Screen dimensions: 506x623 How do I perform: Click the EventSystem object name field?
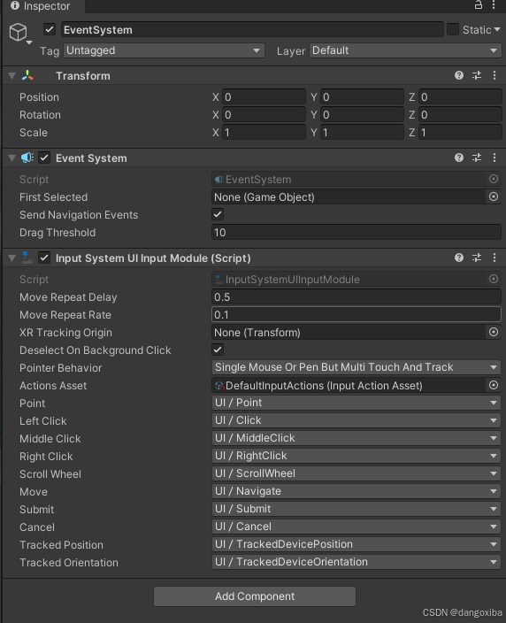[x=252, y=29]
